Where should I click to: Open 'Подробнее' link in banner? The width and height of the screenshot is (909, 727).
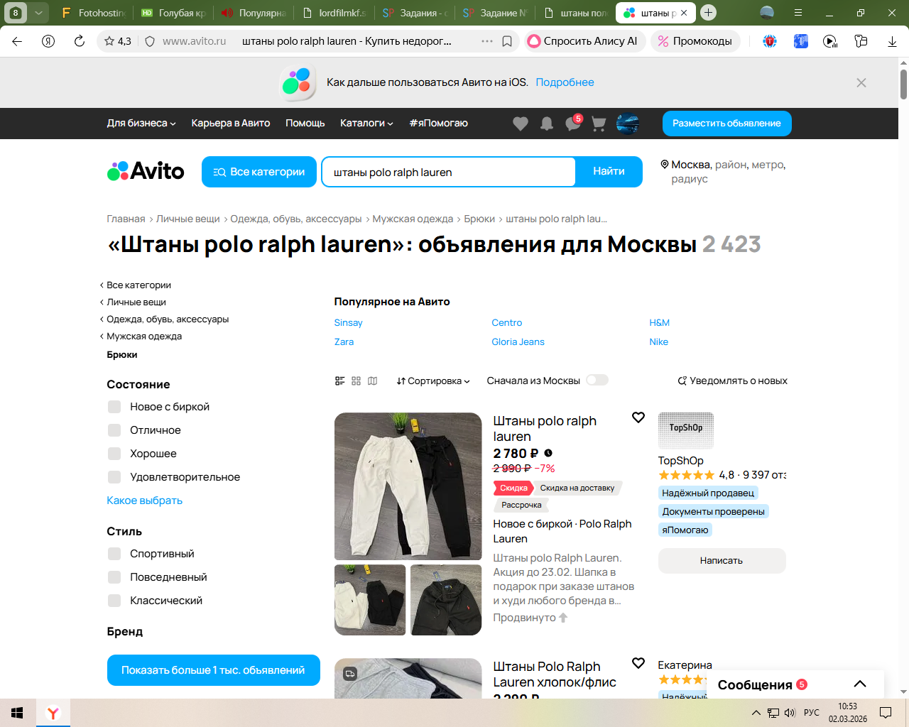click(565, 82)
